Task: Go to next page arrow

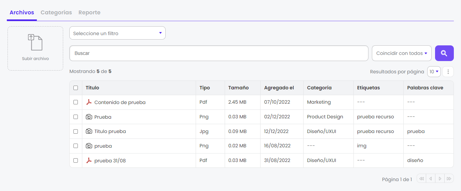Action: point(440,178)
